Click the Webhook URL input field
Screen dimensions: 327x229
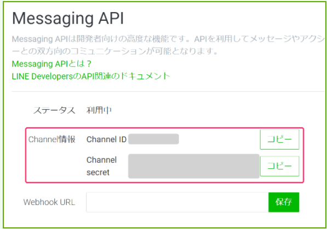(x=177, y=202)
